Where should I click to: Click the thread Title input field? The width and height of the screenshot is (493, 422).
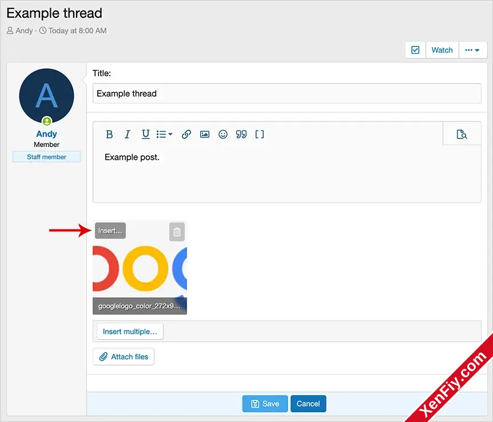click(287, 93)
